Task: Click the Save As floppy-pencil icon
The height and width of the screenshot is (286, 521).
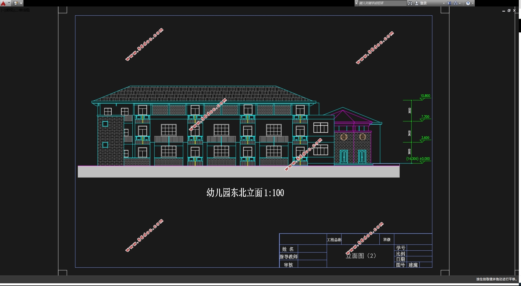Action: click(16, 3)
